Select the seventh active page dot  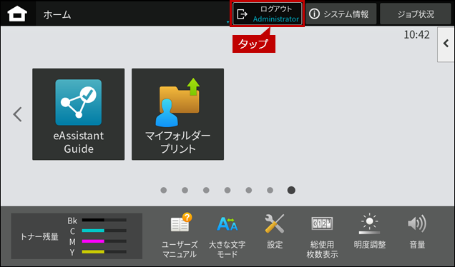click(291, 191)
